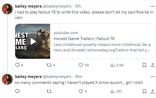The image size is (156, 98).
Task: Open more options on the 16m tweet
Action: 152,77
